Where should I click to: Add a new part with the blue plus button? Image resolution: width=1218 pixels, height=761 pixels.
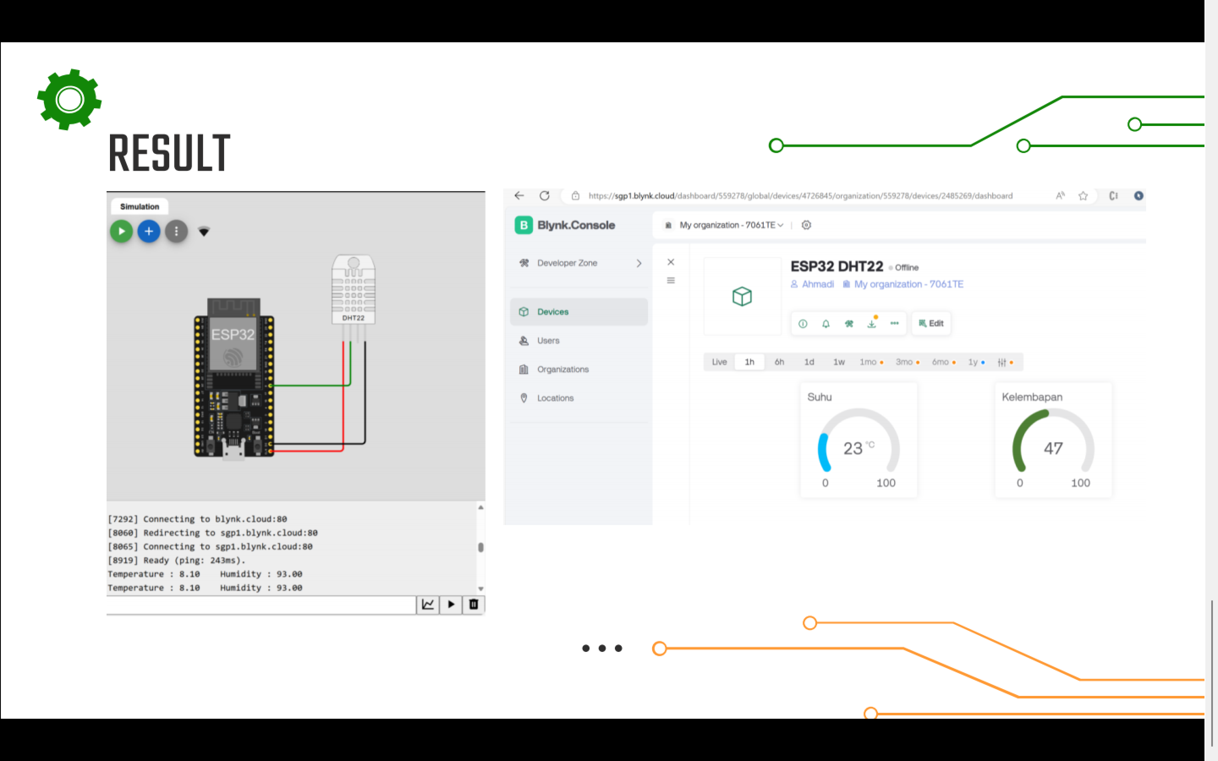click(x=149, y=232)
